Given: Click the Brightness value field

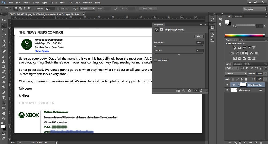Looking at the screenshot, I should pyautogui.click(x=199, y=43).
